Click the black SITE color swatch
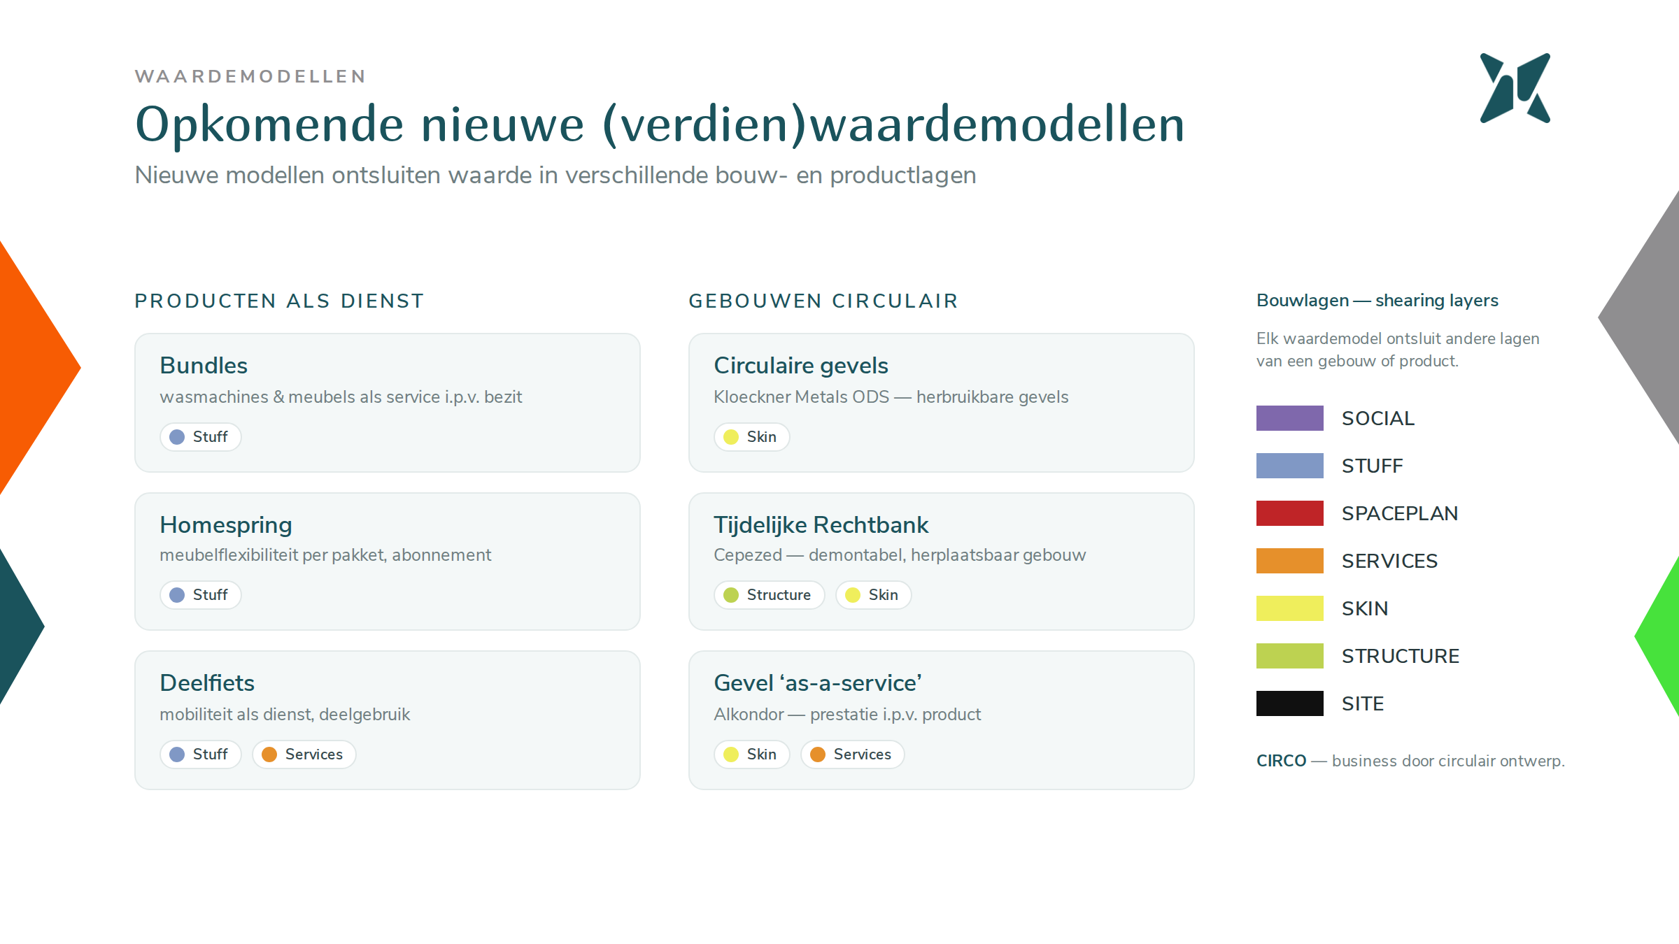 (x=1290, y=703)
